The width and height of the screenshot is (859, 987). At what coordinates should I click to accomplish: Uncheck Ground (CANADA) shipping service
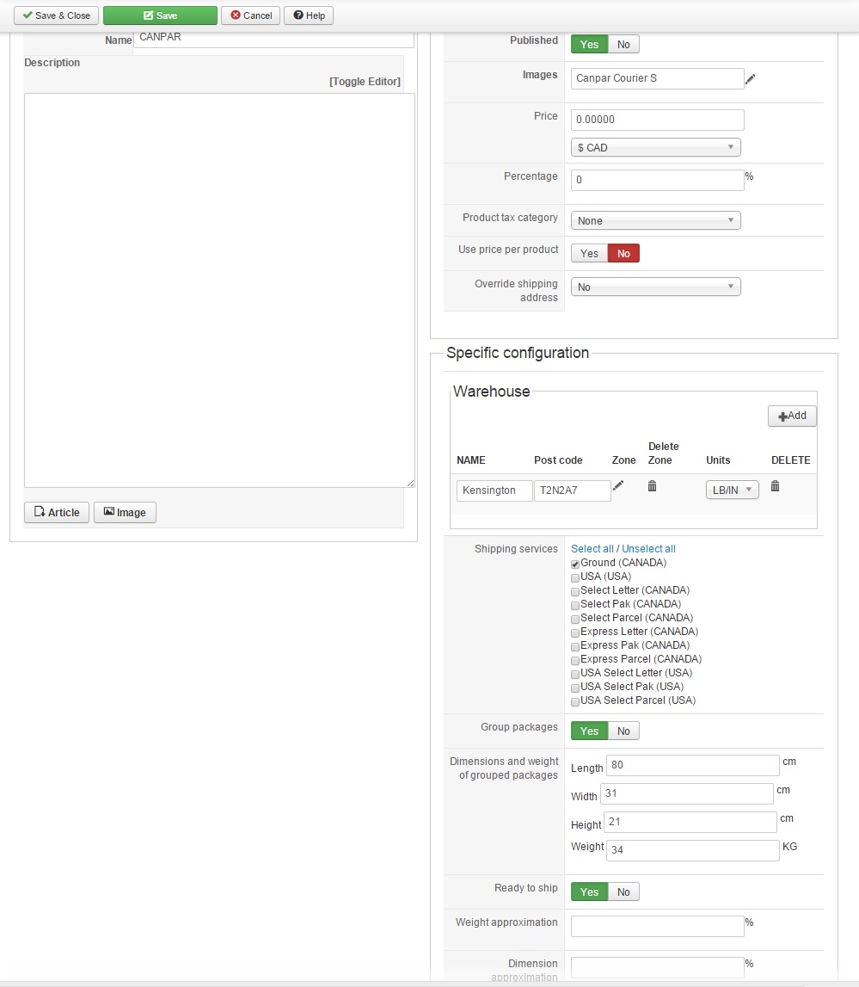(x=575, y=564)
